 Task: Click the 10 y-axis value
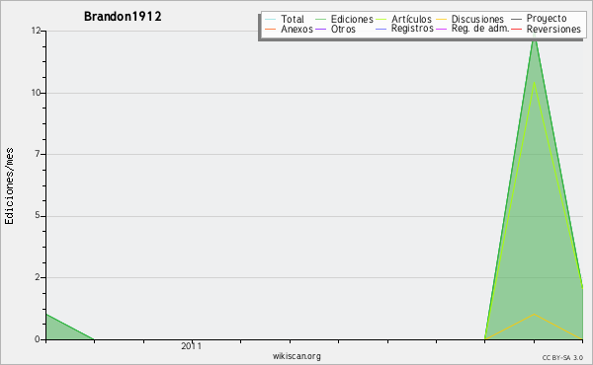[x=36, y=93]
